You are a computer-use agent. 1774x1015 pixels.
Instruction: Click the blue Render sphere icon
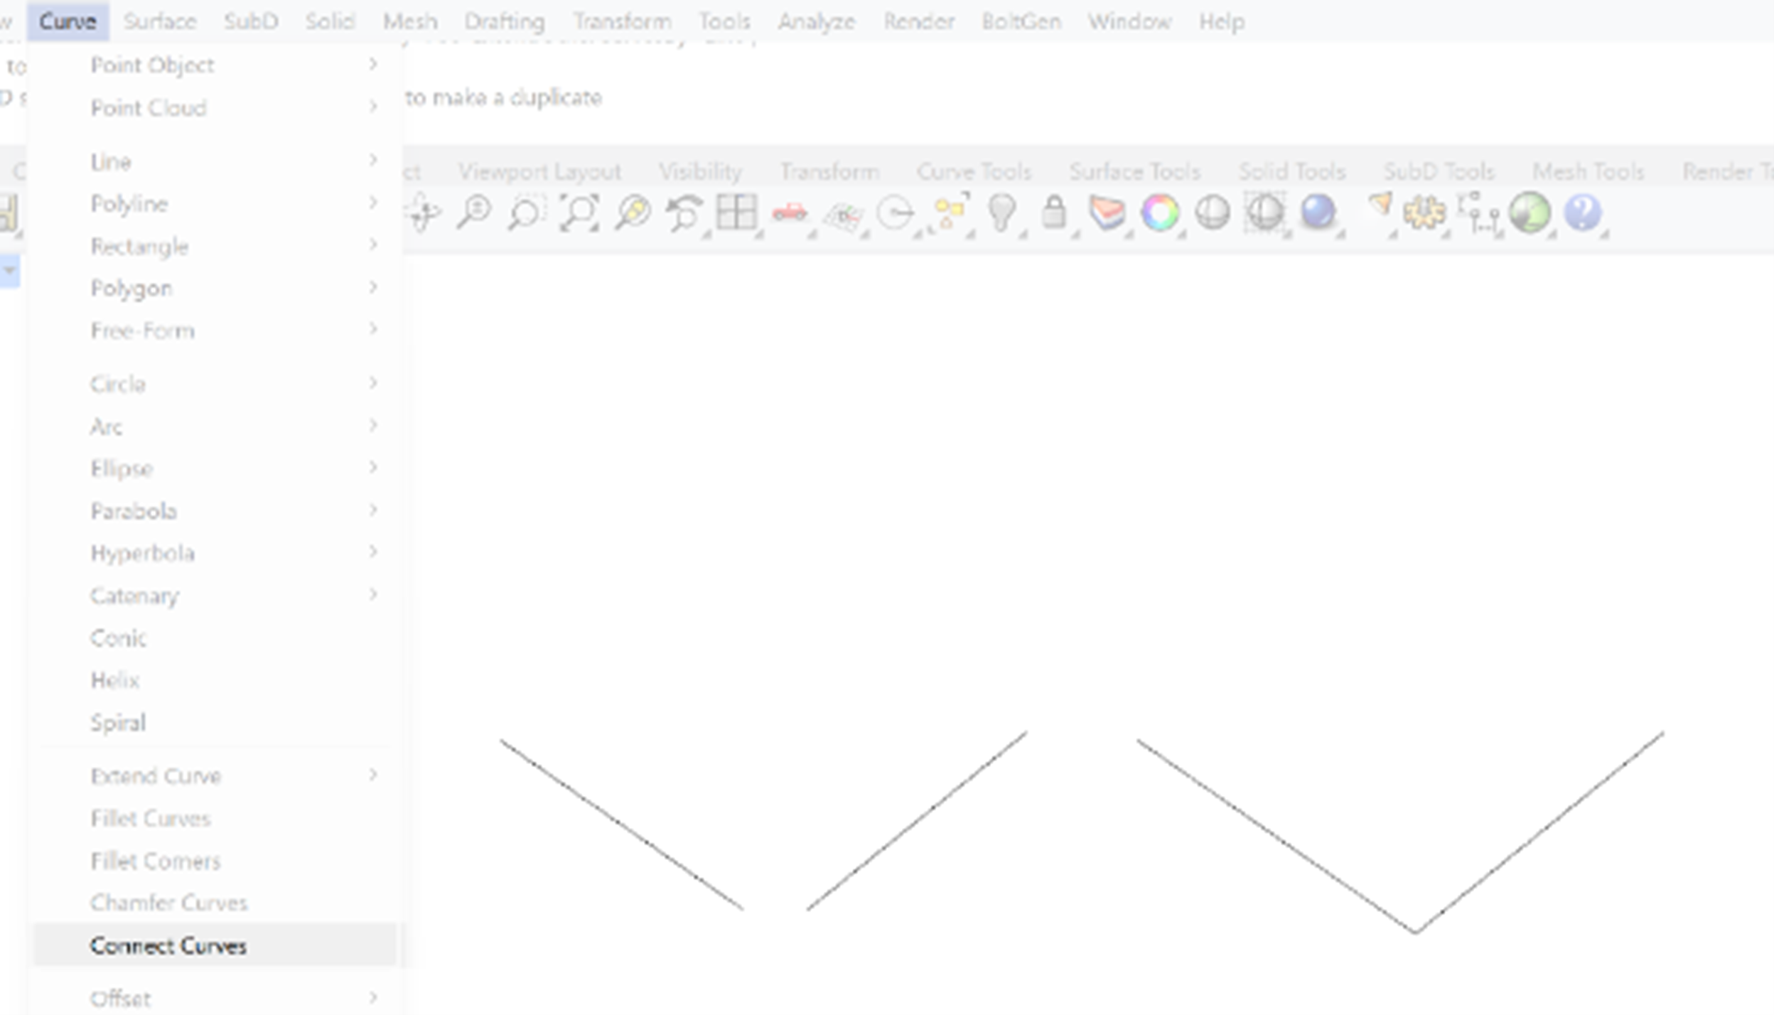coord(1318,213)
